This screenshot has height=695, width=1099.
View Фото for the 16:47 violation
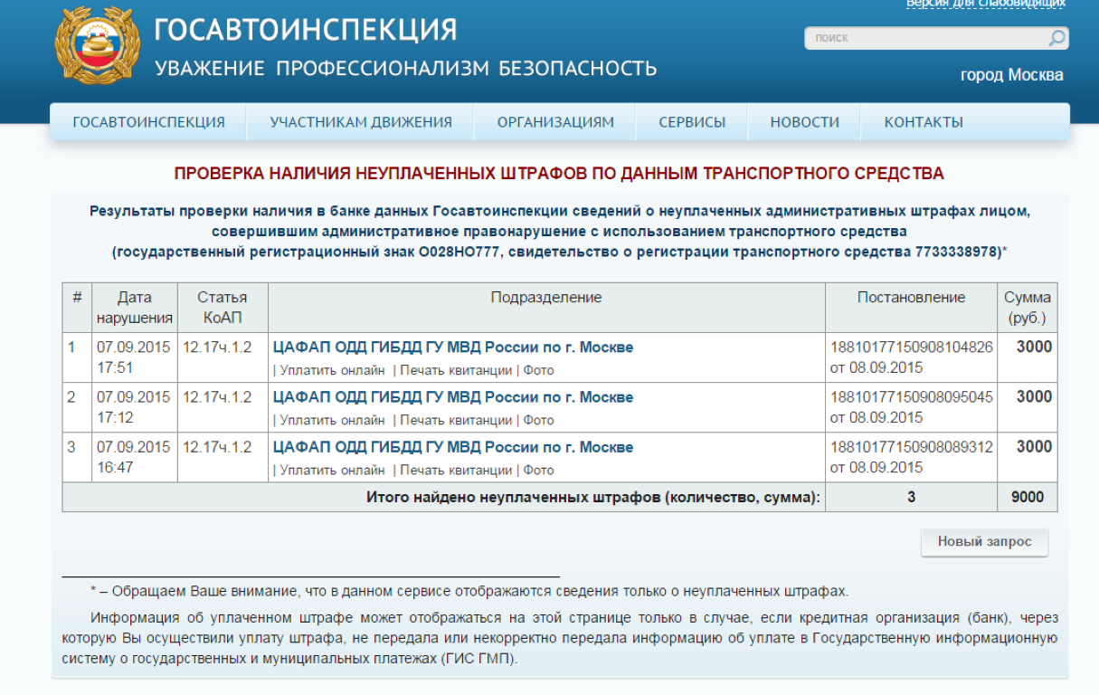[x=539, y=470]
